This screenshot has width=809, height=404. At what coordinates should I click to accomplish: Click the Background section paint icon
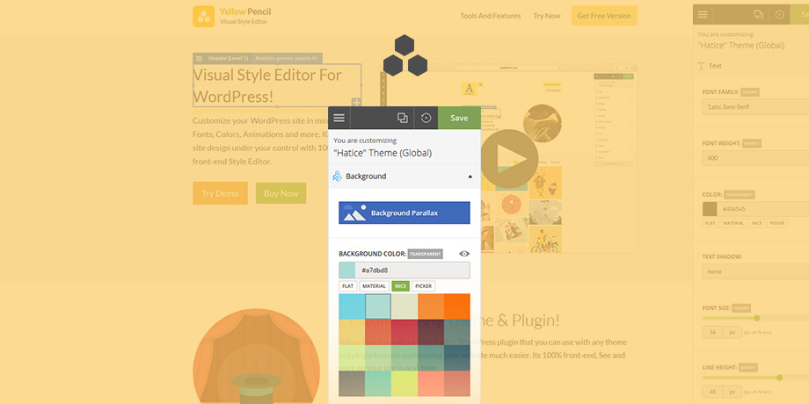(337, 177)
